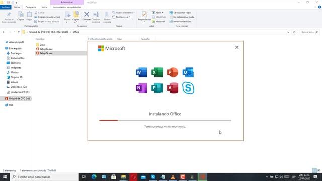Click the Cortar button
This screenshot has height=181, width=322.
39,13
